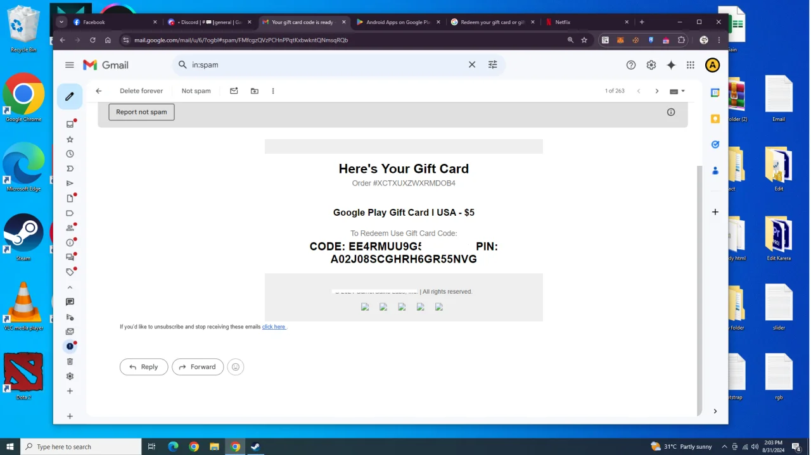Open Manage labels gear icon in sidebar
This screenshot has height=455, width=811.
tap(70, 376)
